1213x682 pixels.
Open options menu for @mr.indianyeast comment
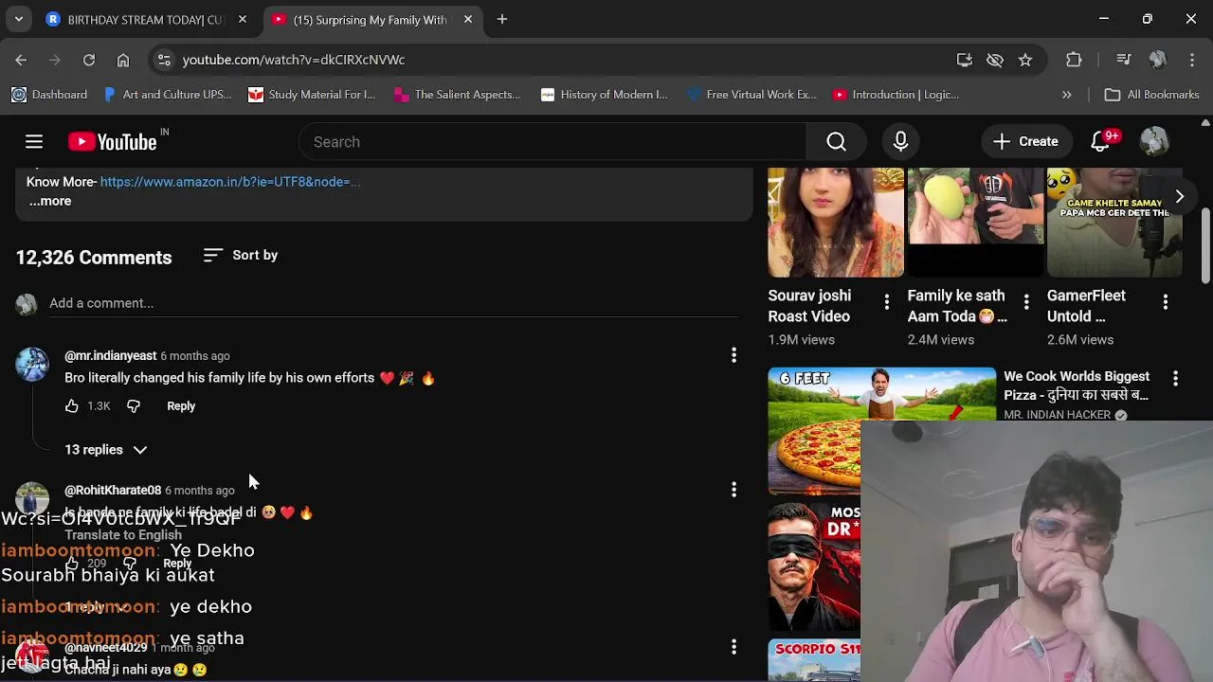[x=733, y=355]
